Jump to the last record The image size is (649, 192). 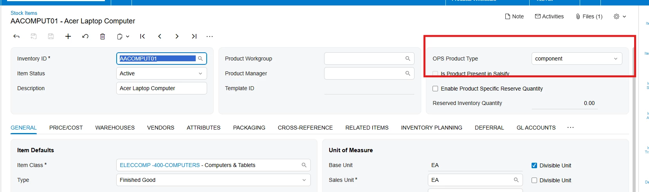[x=194, y=36]
